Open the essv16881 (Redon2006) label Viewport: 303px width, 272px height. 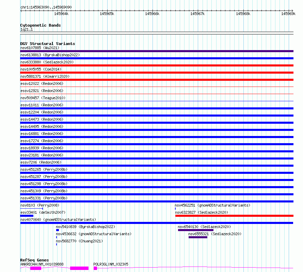[42, 134]
